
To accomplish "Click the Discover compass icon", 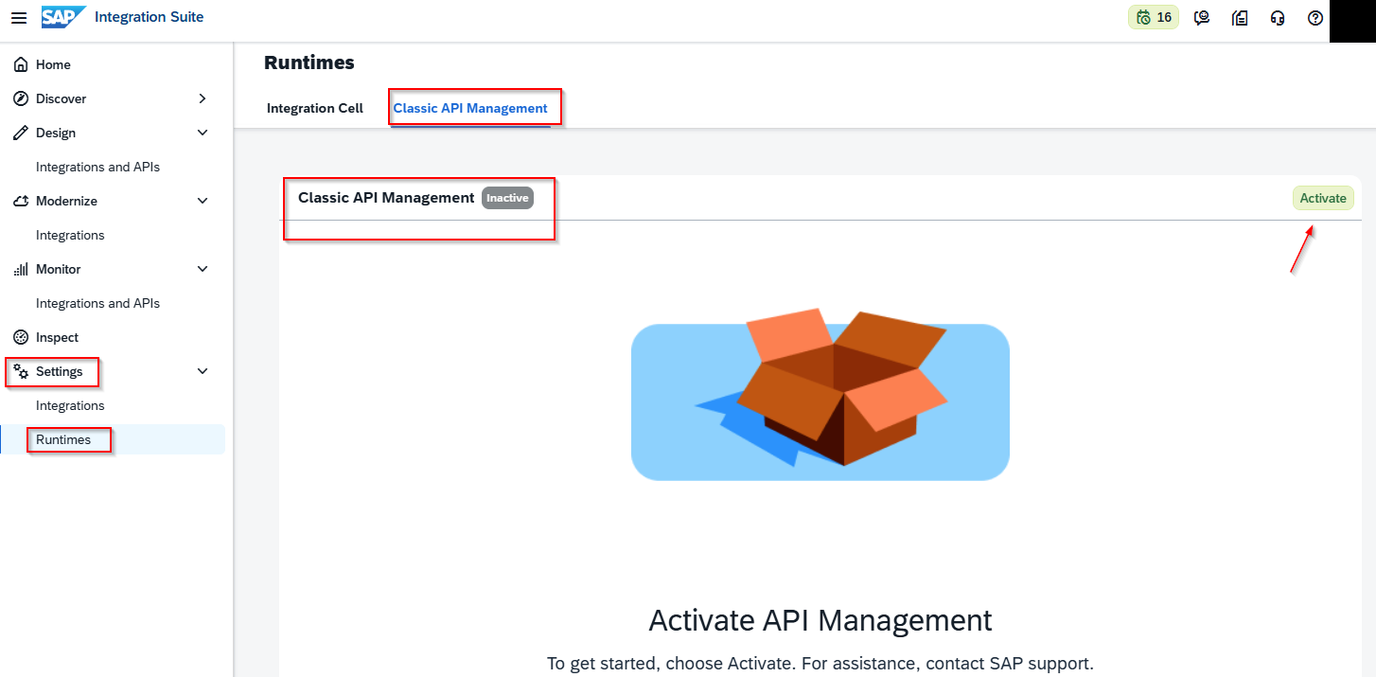I will [21, 98].
